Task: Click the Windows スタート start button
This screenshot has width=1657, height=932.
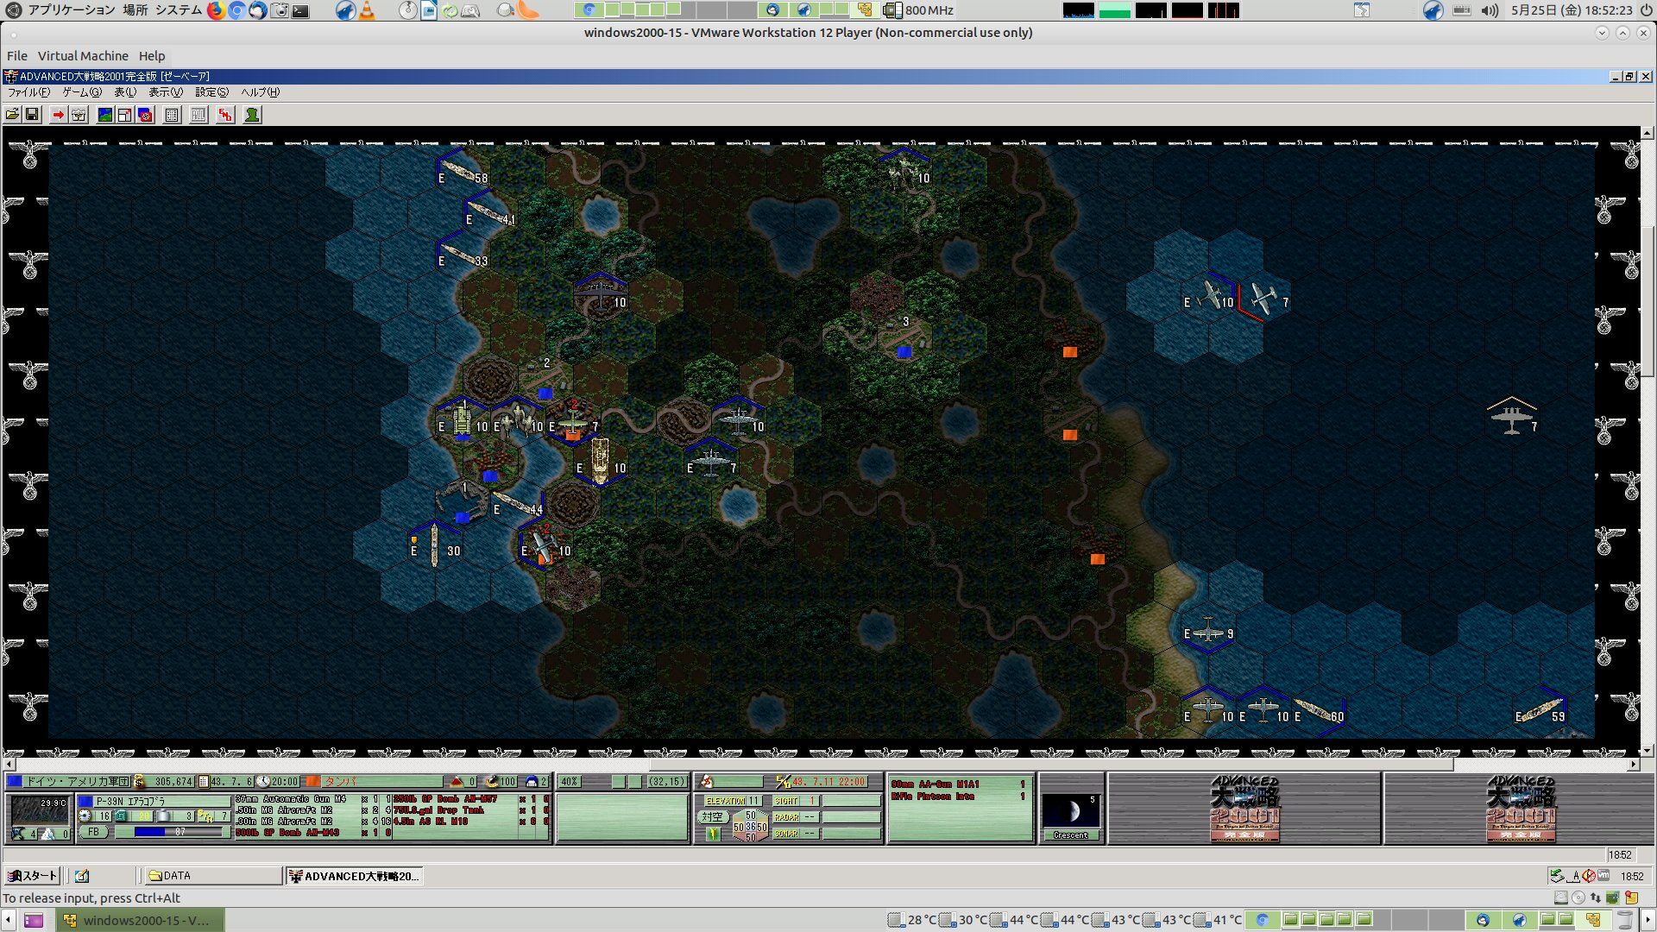Action: click(x=33, y=876)
